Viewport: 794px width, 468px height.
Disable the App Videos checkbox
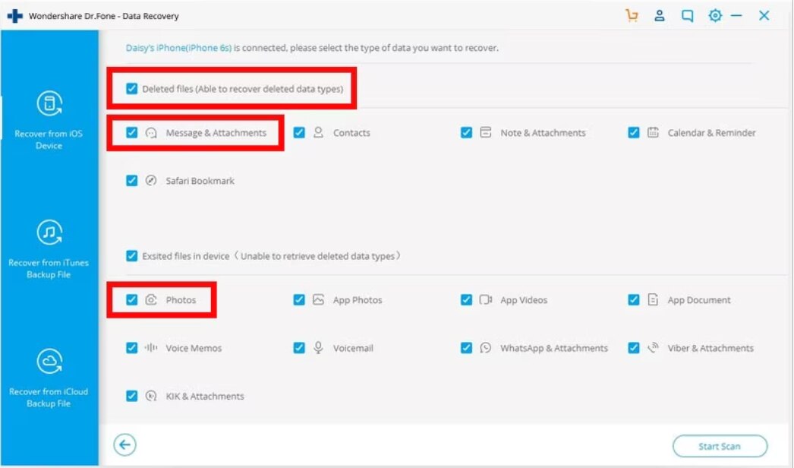pyautogui.click(x=466, y=299)
